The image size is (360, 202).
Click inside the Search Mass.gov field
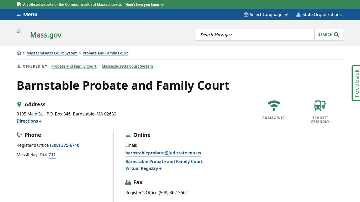click(255, 34)
